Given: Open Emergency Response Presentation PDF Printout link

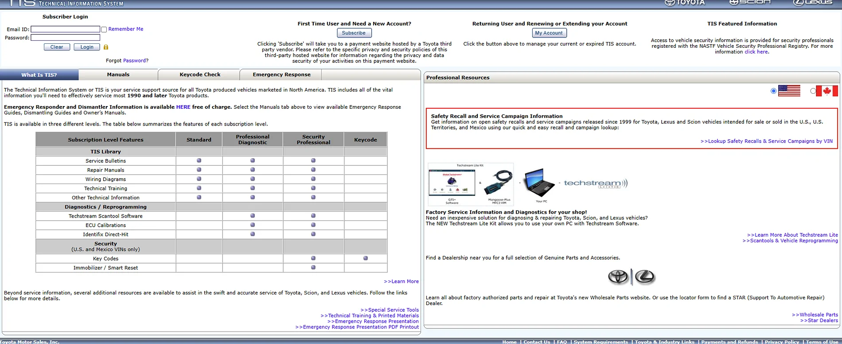Looking at the screenshot, I should point(357,327).
